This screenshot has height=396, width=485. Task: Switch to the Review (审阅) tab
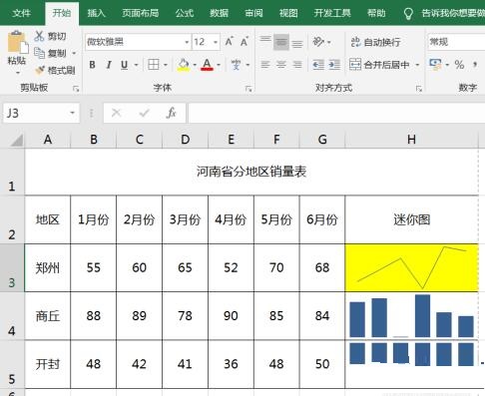tap(253, 13)
